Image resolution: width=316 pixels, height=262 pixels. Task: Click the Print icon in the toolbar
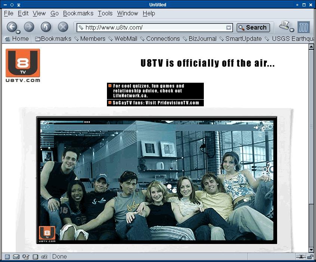(x=284, y=25)
